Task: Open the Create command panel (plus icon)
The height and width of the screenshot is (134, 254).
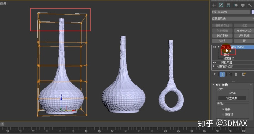Action: pyautogui.click(x=214, y=5)
